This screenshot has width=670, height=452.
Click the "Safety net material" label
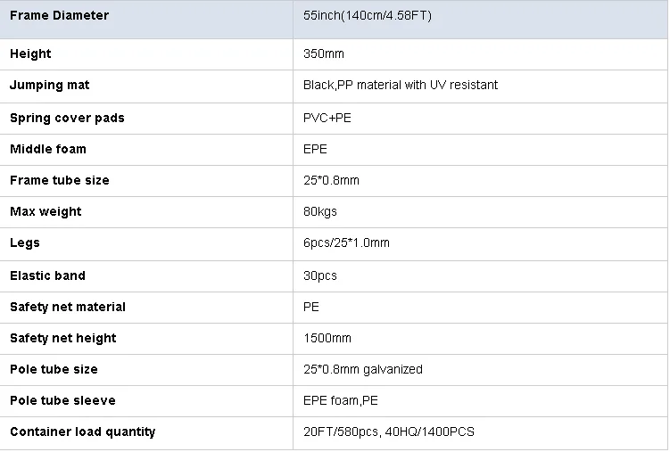(68, 307)
